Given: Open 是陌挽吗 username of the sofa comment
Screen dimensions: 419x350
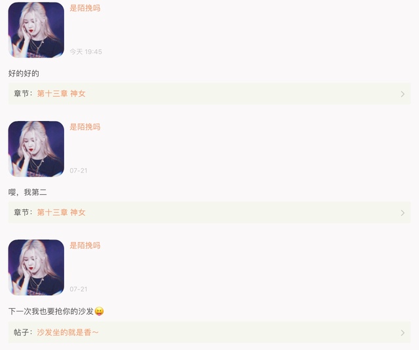Looking at the screenshot, I should tap(85, 245).
